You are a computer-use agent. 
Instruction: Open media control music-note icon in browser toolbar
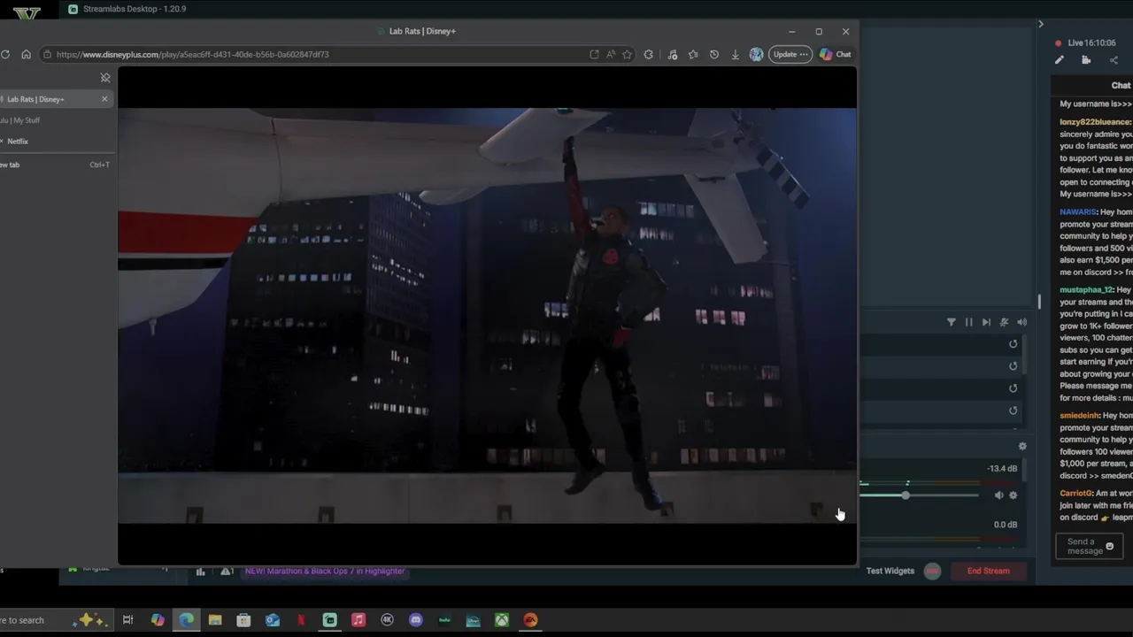[673, 54]
